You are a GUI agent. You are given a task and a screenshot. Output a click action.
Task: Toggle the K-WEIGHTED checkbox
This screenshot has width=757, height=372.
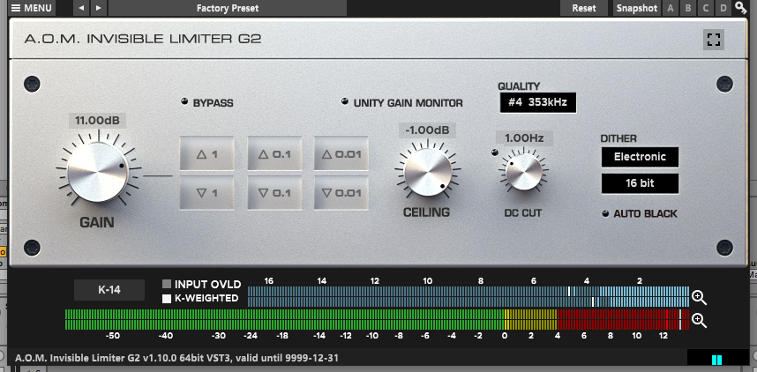pyautogui.click(x=167, y=299)
